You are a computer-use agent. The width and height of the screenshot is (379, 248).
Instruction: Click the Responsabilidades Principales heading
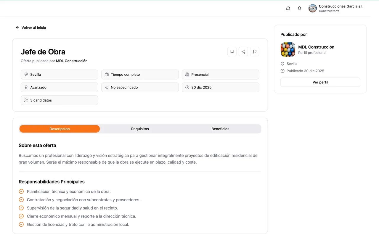click(x=52, y=182)
